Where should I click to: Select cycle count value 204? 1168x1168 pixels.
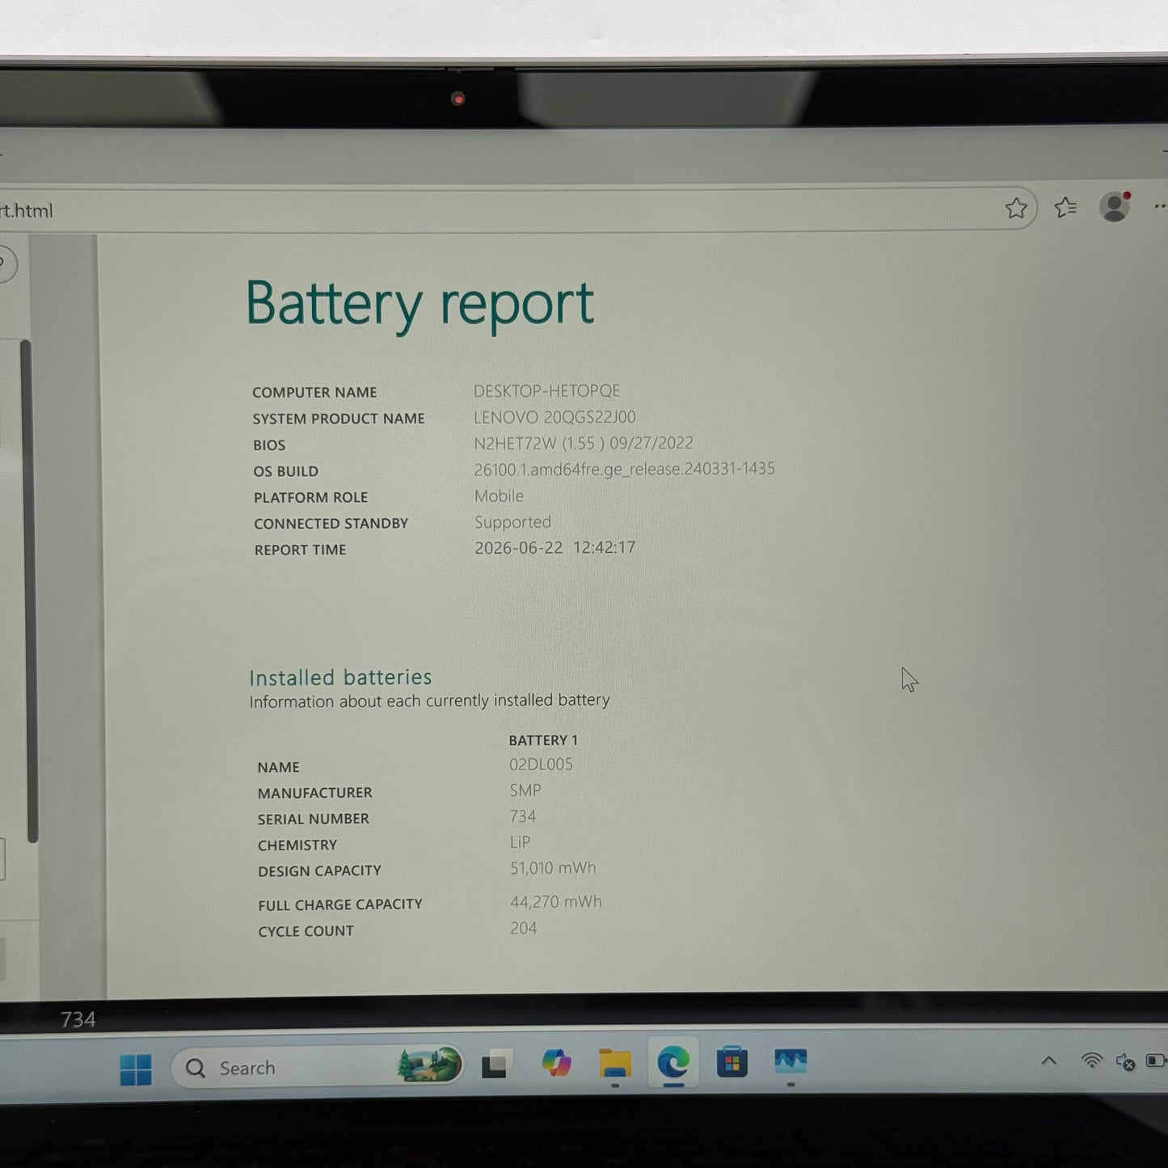click(523, 928)
